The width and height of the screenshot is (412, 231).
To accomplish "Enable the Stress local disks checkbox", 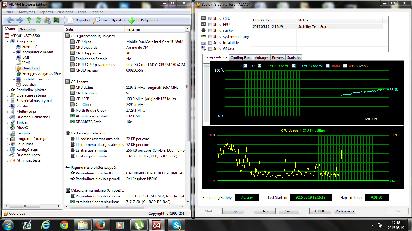I will coord(211,43).
